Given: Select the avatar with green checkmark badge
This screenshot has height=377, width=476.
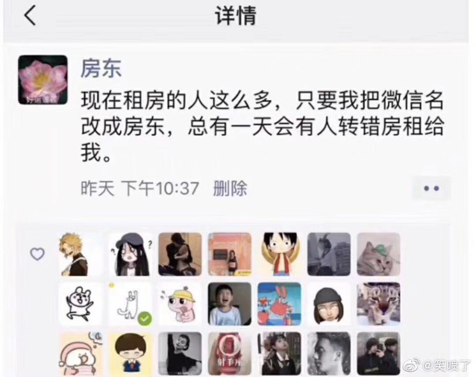Looking at the screenshot, I should tap(130, 303).
